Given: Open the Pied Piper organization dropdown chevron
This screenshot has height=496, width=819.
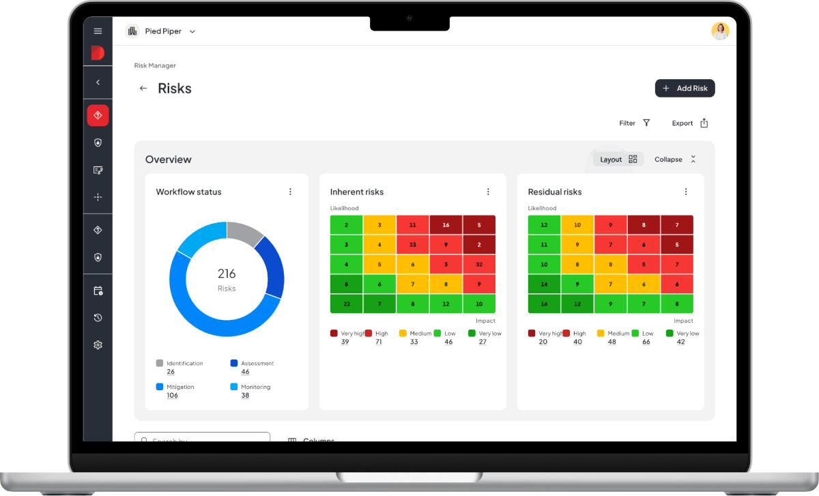Looking at the screenshot, I should pyautogui.click(x=192, y=31).
